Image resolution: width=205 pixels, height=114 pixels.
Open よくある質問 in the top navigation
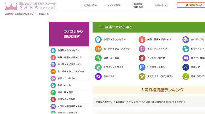click(114, 5)
